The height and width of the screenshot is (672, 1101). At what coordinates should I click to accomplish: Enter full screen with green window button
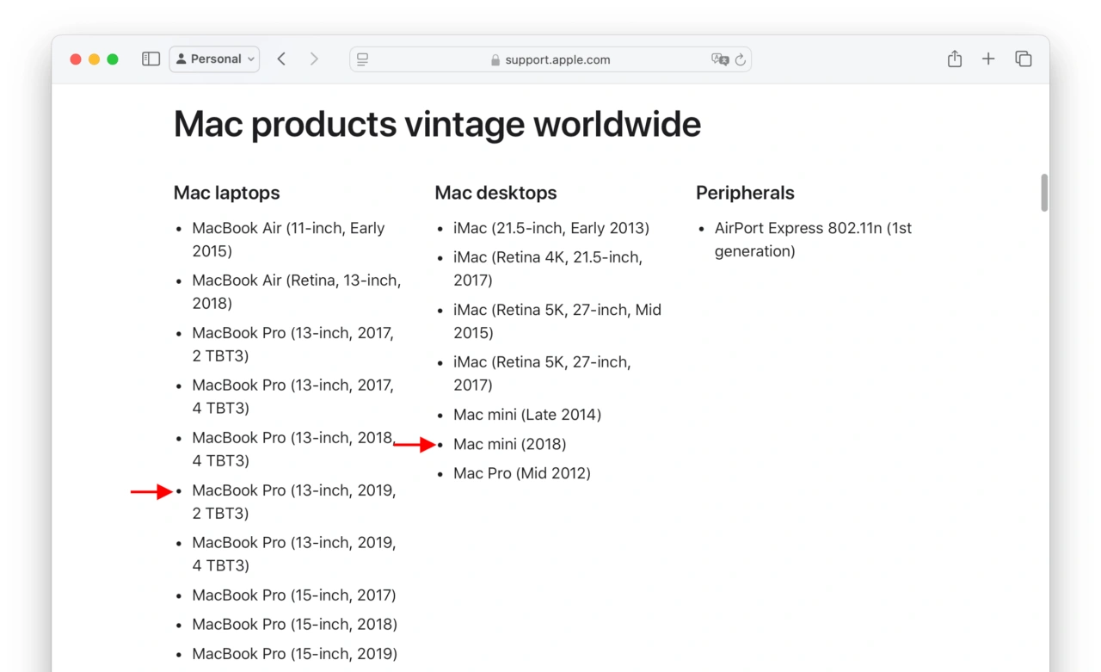(113, 59)
